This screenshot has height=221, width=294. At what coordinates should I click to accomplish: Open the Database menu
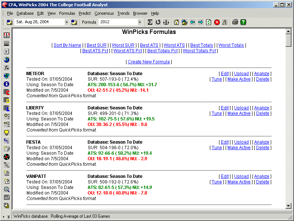click(x=25, y=13)
